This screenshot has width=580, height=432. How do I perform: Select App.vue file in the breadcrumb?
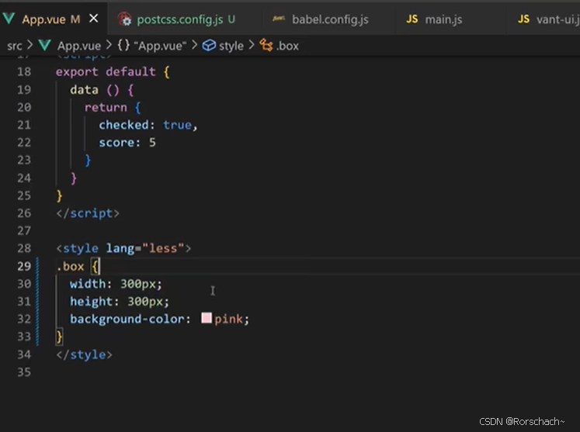(78, 46)
